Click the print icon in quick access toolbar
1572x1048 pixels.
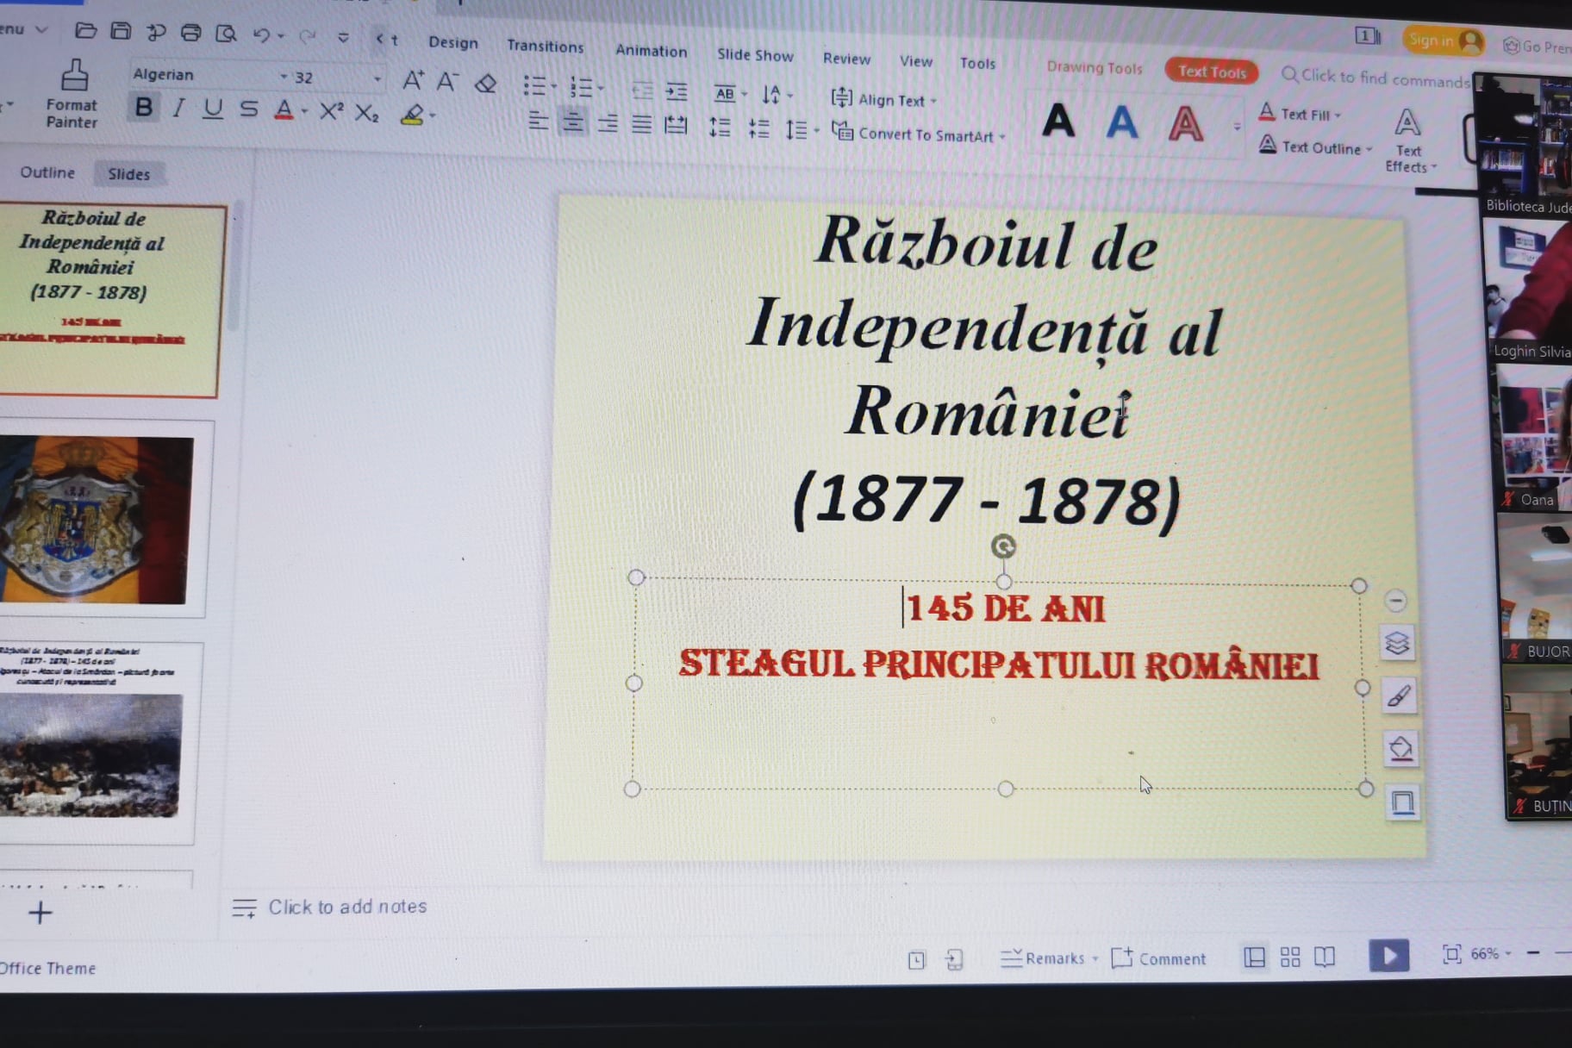pyautogui.click(x=190, y=33)
